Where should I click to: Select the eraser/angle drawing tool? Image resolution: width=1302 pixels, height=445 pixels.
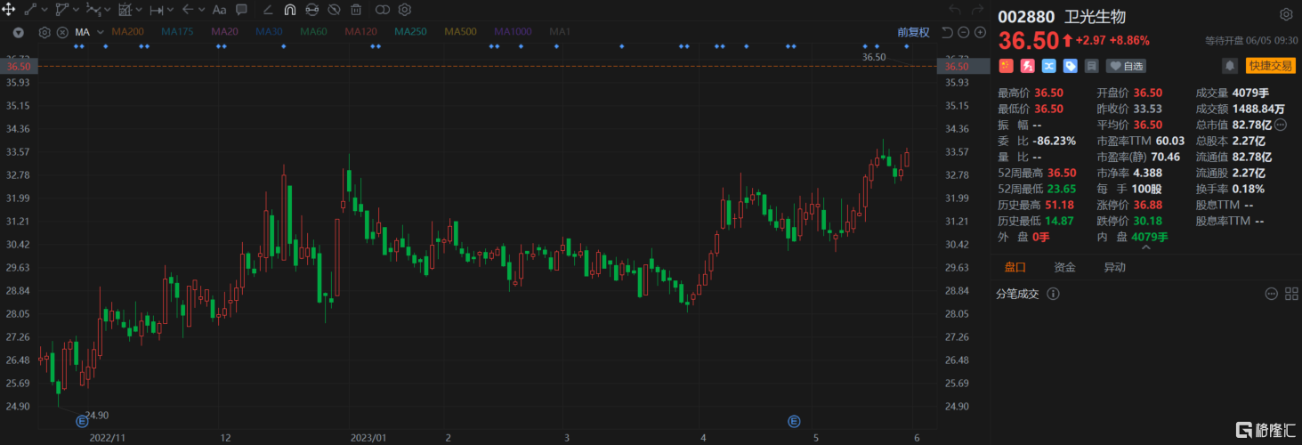[268, 10]
